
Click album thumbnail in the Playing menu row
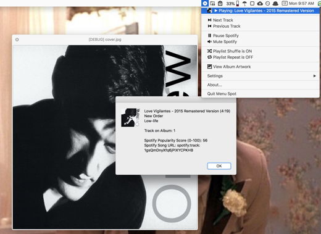pyautogui.click(x=209, y=10)
